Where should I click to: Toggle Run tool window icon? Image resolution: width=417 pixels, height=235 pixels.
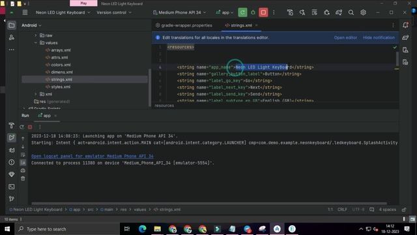point(12,138)
